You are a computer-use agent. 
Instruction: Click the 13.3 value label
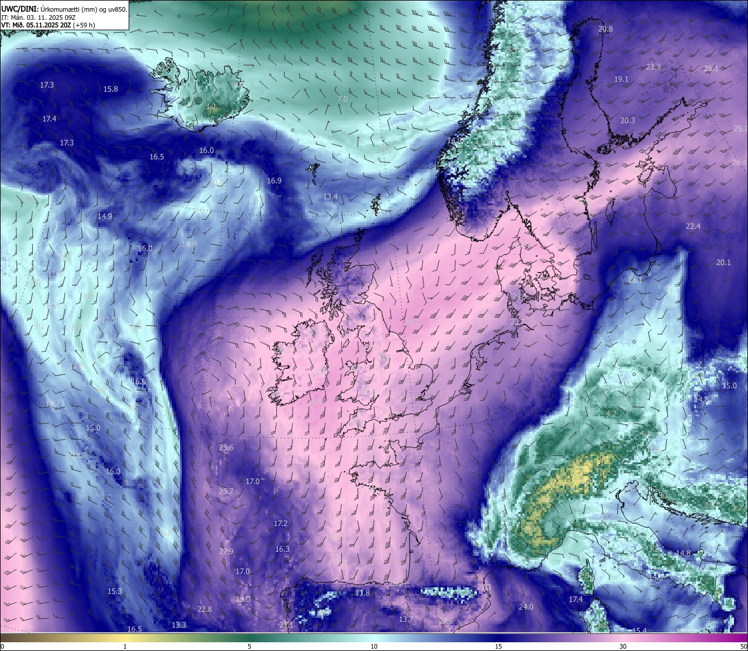[x=179, y=625]
